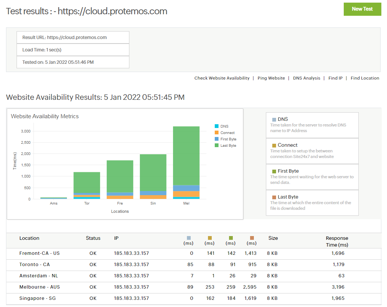Click the gray-blue DNS column icon in table header
This screenshot has height=307, width=387.
pos(189,238)
